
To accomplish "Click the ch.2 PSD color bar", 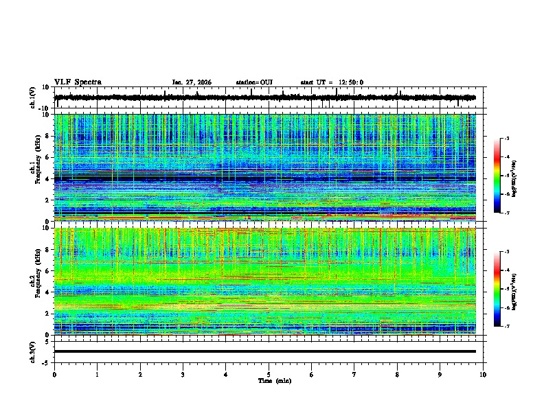I will pyautogui.click(x=497, y=289).
